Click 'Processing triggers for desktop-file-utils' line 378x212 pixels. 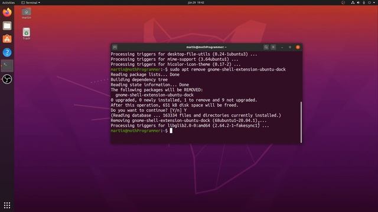point(184,54)
